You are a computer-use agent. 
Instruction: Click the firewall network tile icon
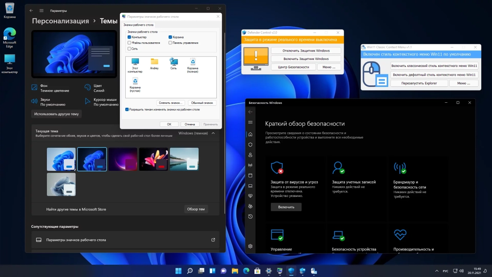pyautogui.click(x=400, y=168)
